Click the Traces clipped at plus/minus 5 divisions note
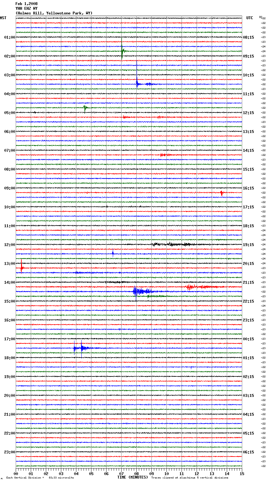267x482 pixels. pyautogui.click(x=190, y=478)
